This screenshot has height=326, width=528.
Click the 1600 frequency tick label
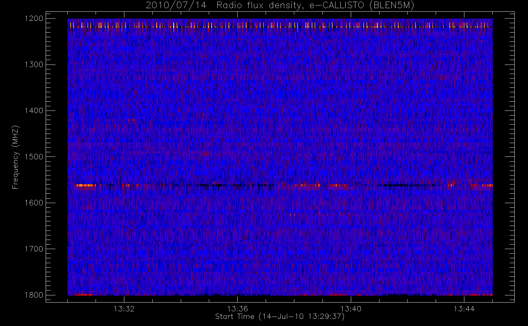[34, 203]
